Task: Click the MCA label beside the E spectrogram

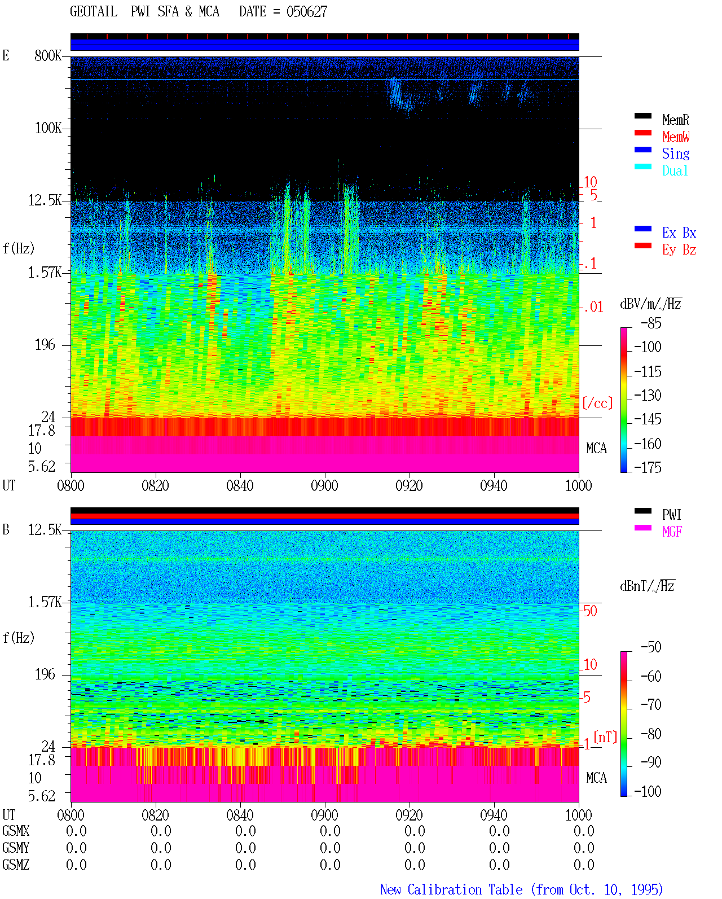Action: pyautogui.click(x=596, y=449)
